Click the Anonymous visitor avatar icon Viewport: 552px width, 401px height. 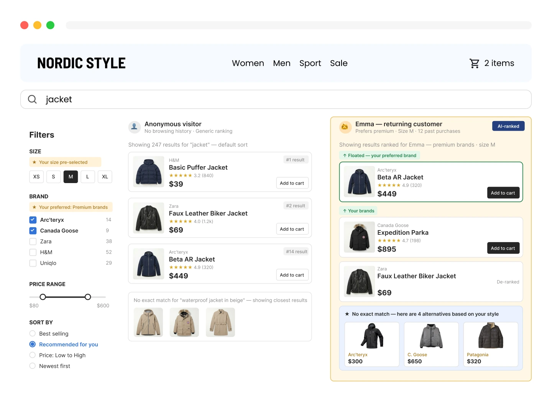[135, 127]
